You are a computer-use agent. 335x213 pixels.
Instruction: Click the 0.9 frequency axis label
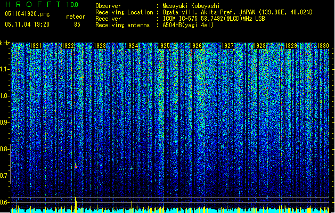coord(5,122)
